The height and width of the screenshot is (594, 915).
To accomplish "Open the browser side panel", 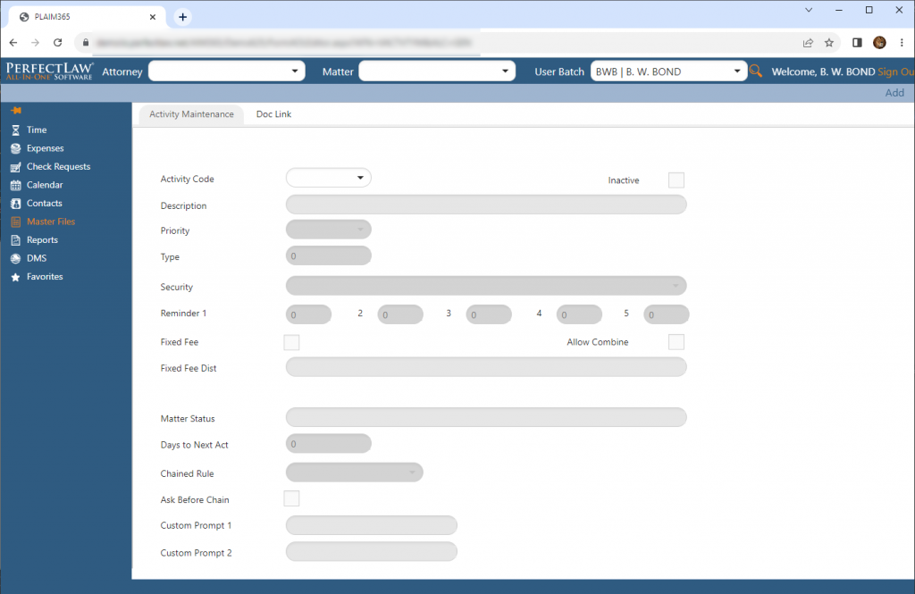I will (857, 43).
